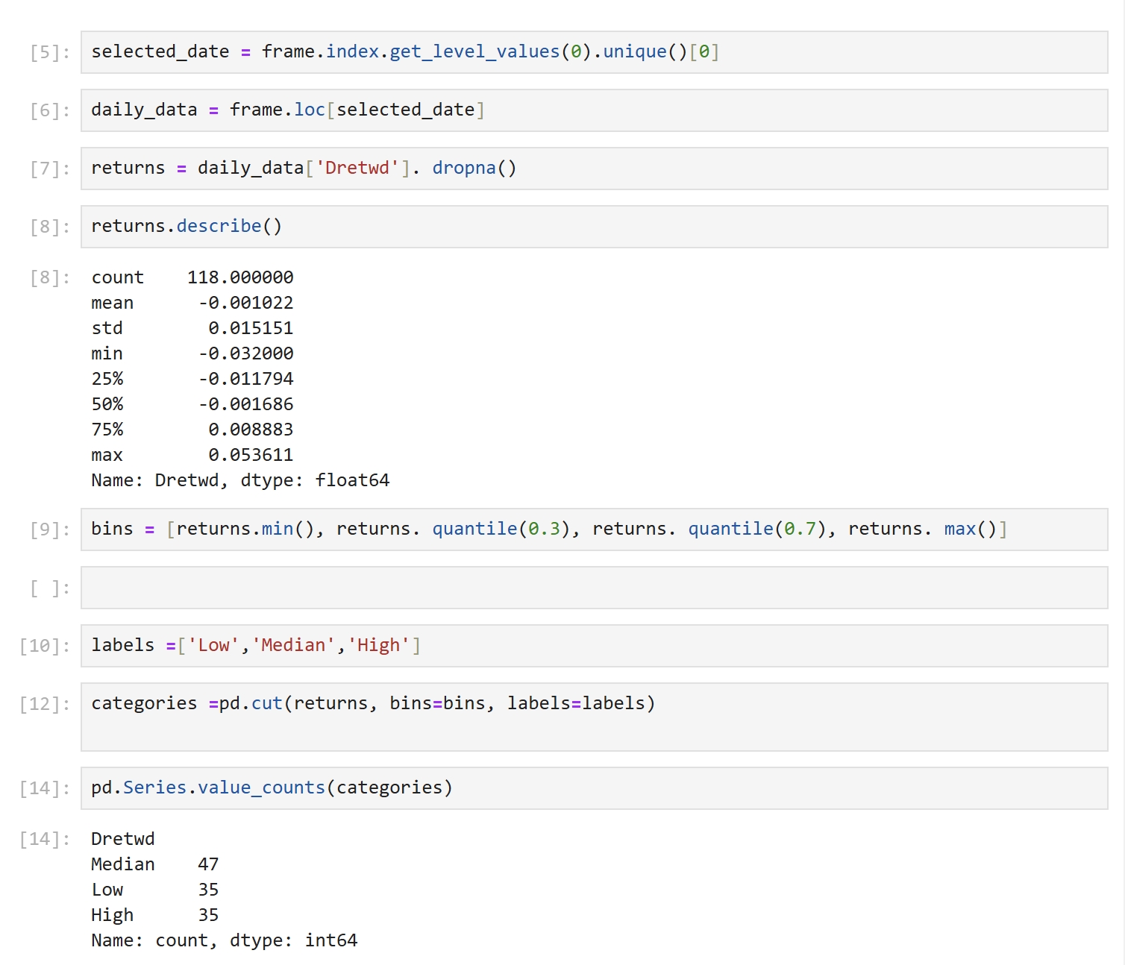The width and height of the screenshot is (1125, 965).
Task: Click the [5] input prompt label
Action: 50,53
